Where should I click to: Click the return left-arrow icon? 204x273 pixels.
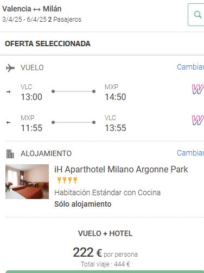(8, 122)
